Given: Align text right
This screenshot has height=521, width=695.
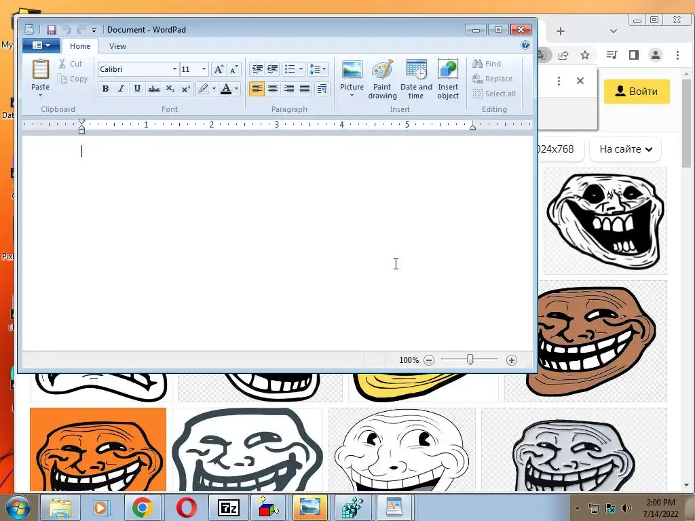Looking at the screenshot, I should (288, 89).
